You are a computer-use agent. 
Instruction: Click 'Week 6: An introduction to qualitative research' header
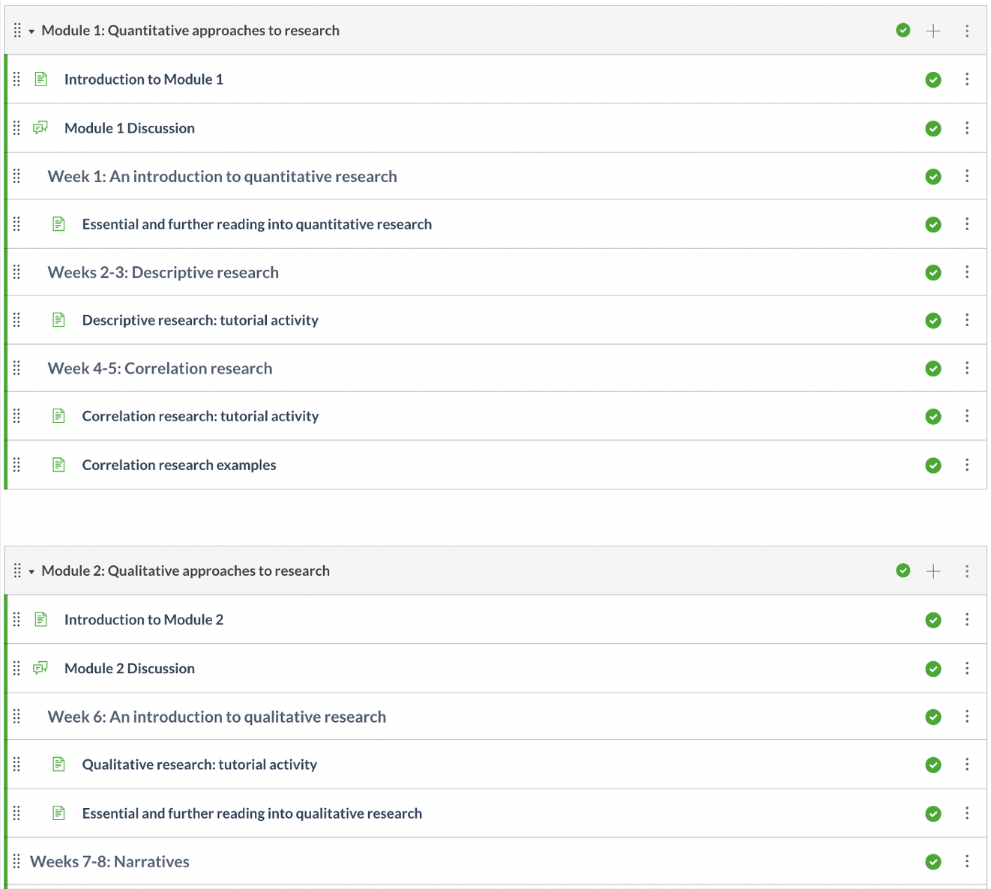tap(217, 717)
